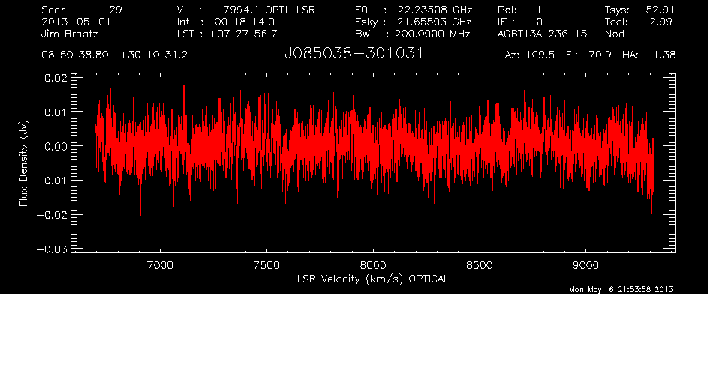Select the elevation value 70.9
This screenshot has height=367, width=722.
pos(600,55)
